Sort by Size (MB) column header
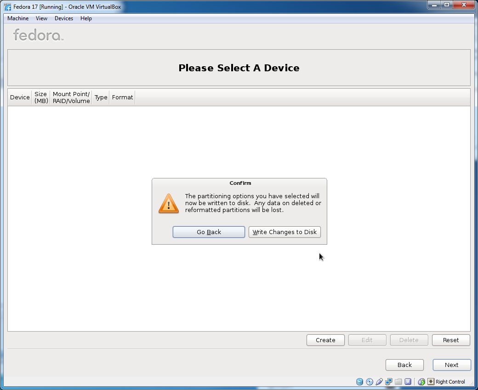This screenshot has width=478, height=390. (41, 97)
